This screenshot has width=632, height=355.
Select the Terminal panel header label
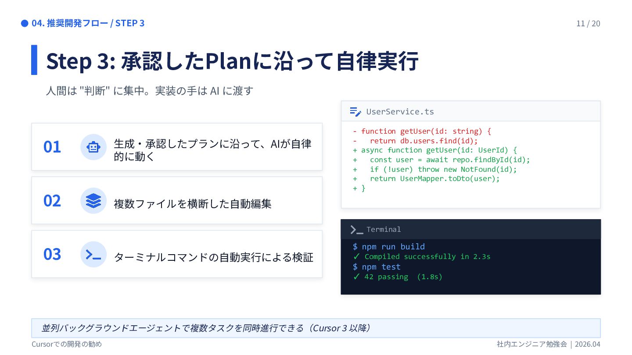coord(384,230)
